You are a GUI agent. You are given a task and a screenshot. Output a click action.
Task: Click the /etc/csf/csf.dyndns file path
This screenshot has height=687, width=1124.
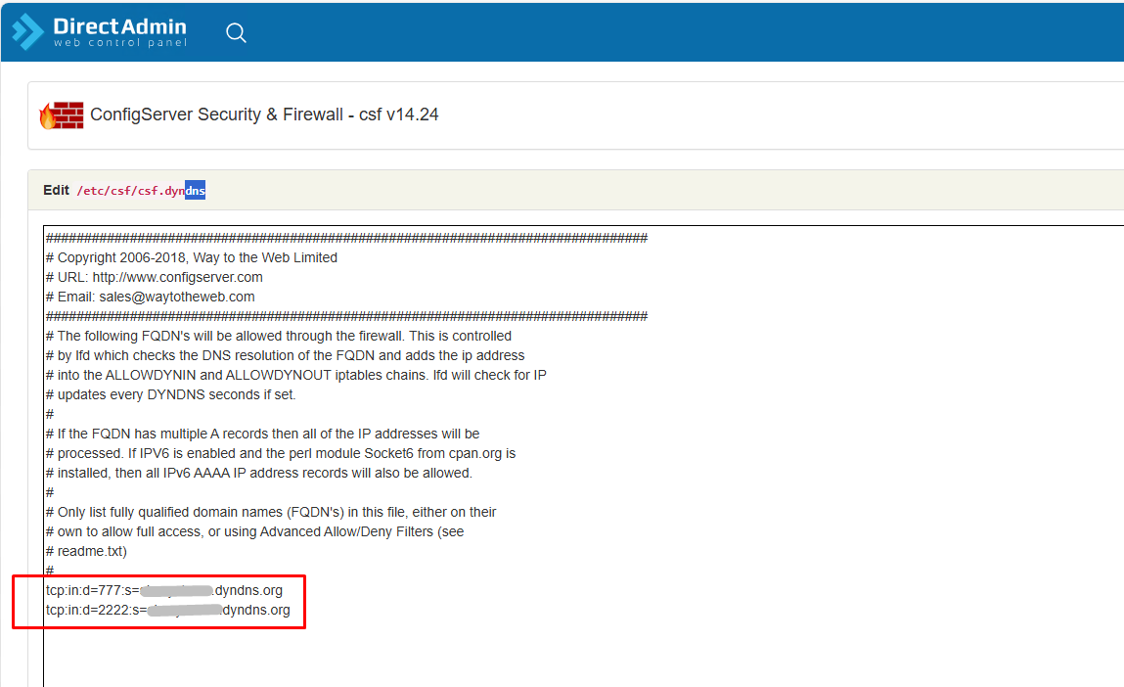141,191
